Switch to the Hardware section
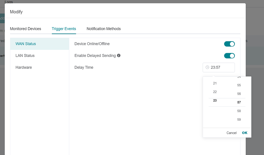 pyautogui.click(x=23, y=67)
